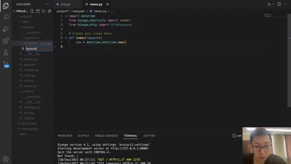Click the layouts filename input field
291x164 pixels.
39,49
